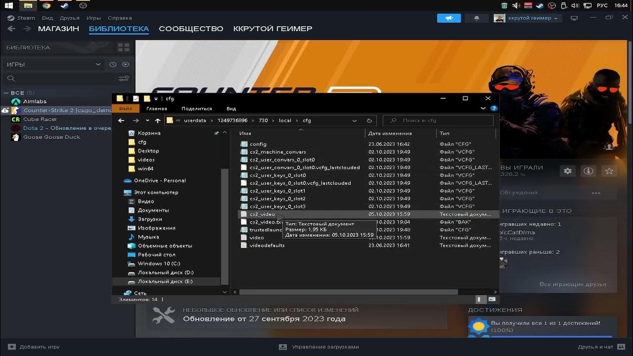Image resolution: width=633 pixels, height=356 pixels.
Task: Click Properties icon in Explorer quick access toolbar
Action: (x=136, y=99)
